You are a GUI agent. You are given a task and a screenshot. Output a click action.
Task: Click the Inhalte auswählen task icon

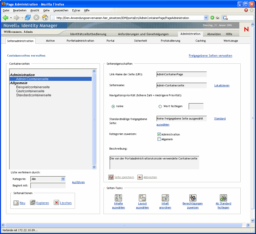point(118,198)
